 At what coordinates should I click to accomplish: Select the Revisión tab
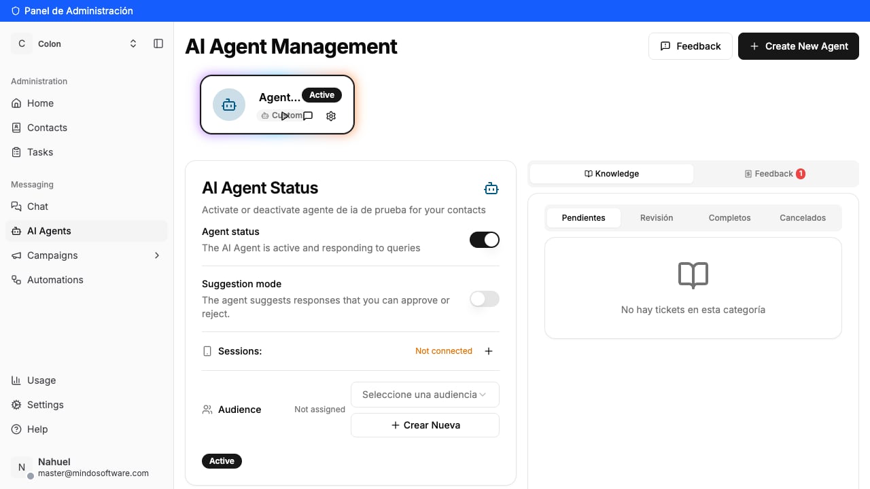657,218
